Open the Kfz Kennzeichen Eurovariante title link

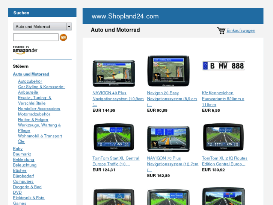[x=223, y=99]
